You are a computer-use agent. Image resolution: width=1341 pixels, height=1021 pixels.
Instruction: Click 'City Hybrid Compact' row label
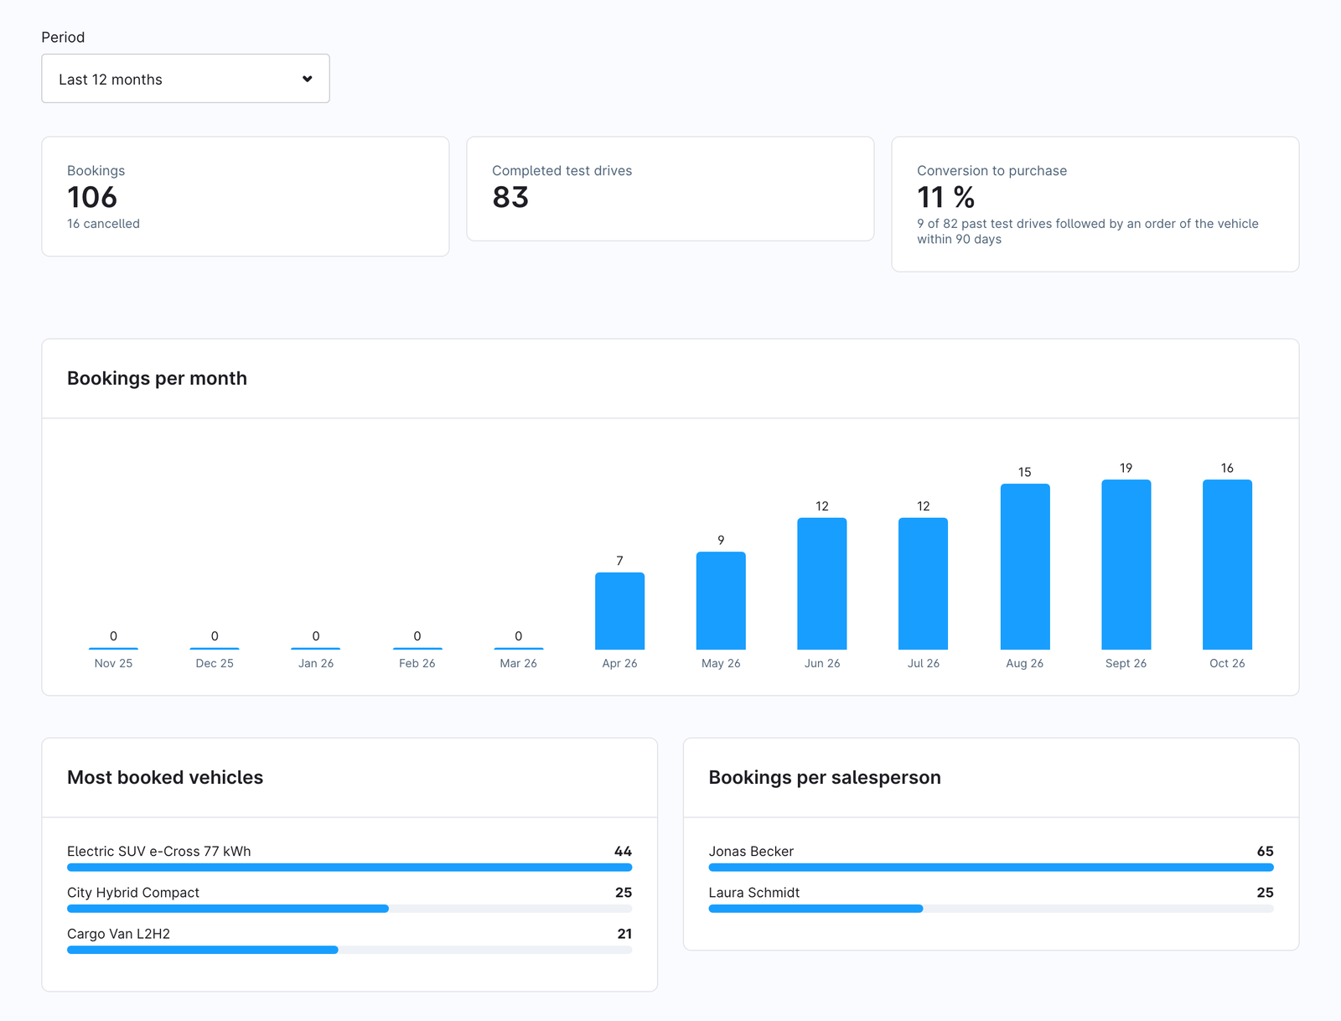pos(133,892)
